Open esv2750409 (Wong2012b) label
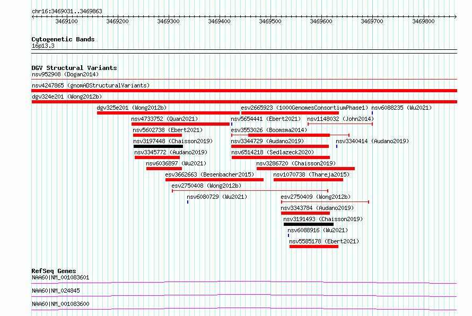Viewport: 472px width, 316px height. click(316, 197)
